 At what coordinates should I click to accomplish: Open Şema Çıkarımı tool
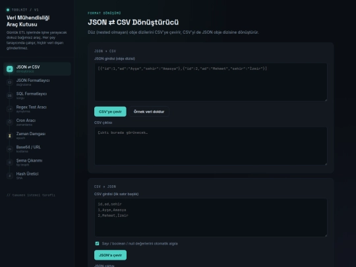point(37,162)
